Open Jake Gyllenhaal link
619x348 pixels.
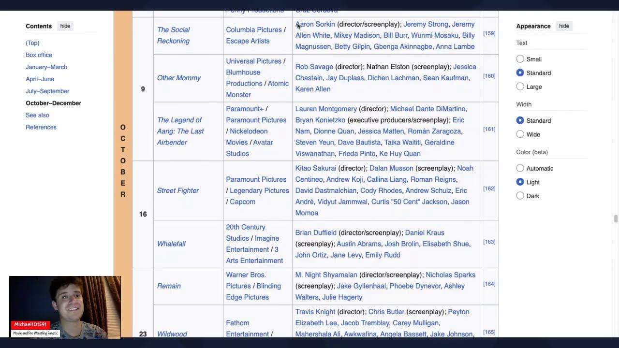tap(361, 286)
